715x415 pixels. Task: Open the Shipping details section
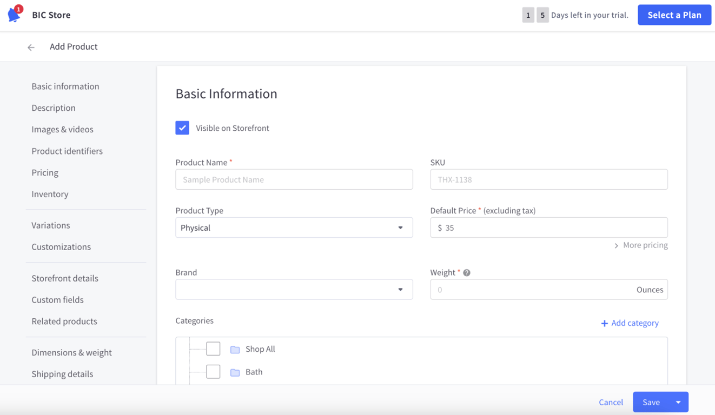pyautogui.click(x=62, y=373)
